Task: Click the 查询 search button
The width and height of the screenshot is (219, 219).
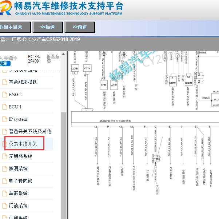Action: click(5, 64)
